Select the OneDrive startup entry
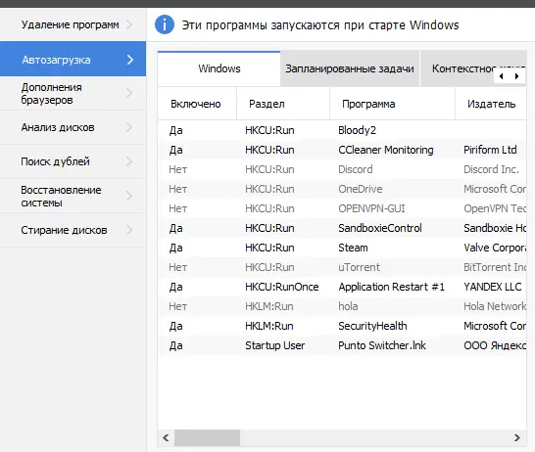Image resolution: width=535 pixels, height=452 pixels. 342,189
